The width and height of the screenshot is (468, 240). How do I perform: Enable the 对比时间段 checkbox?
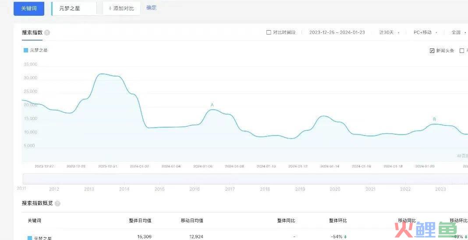pos(269,32)
